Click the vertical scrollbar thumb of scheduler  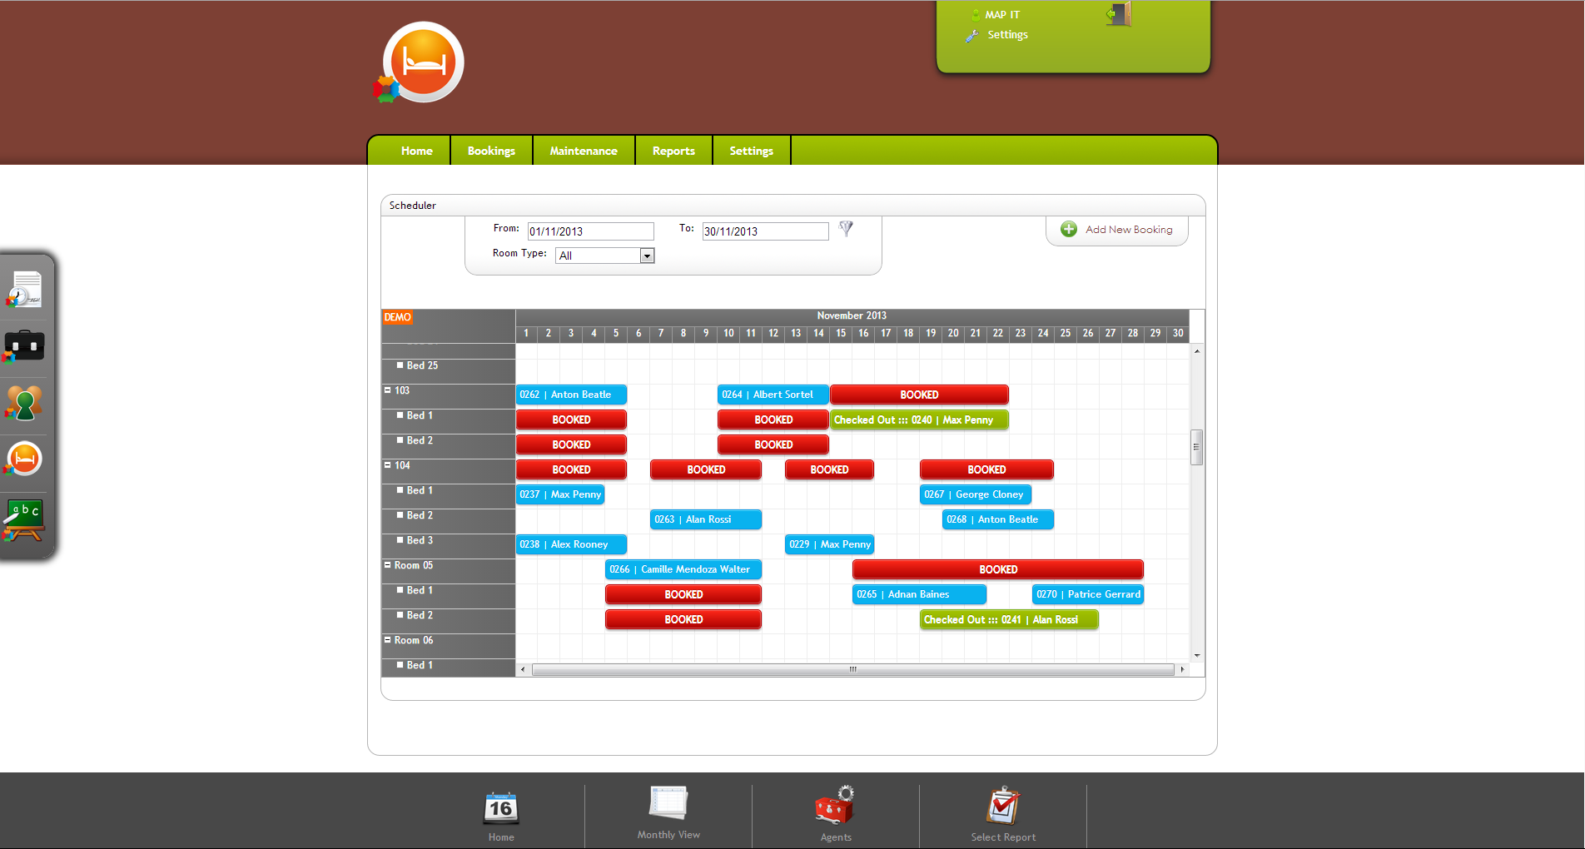[1197, 447]
